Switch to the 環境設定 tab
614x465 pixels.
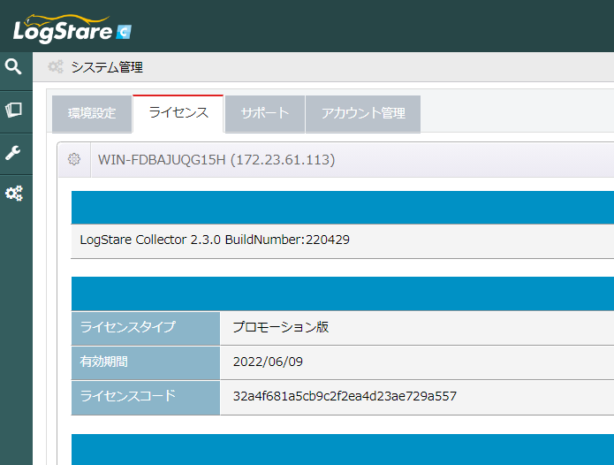[92, 113]
